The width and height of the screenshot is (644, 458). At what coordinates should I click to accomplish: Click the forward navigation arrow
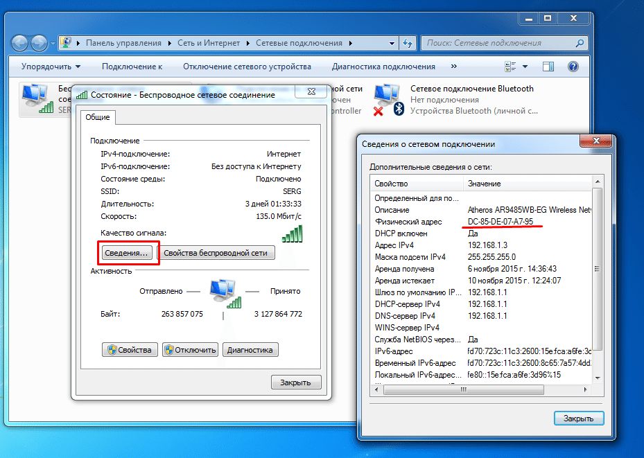[39, 42]
